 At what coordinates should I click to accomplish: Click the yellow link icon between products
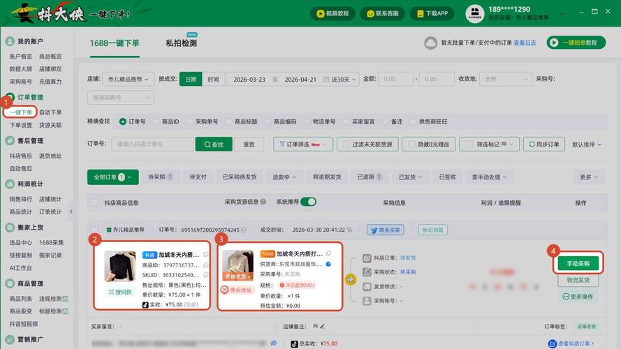pyautogui.click(x=351, y=279)
